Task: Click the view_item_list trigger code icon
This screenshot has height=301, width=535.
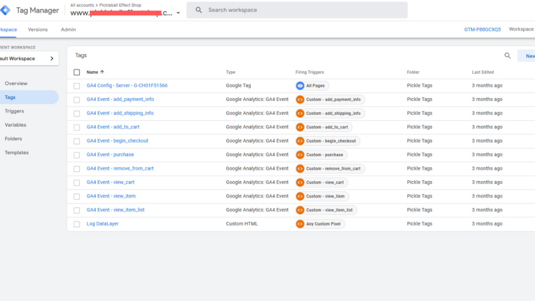Action: [300, 210]
